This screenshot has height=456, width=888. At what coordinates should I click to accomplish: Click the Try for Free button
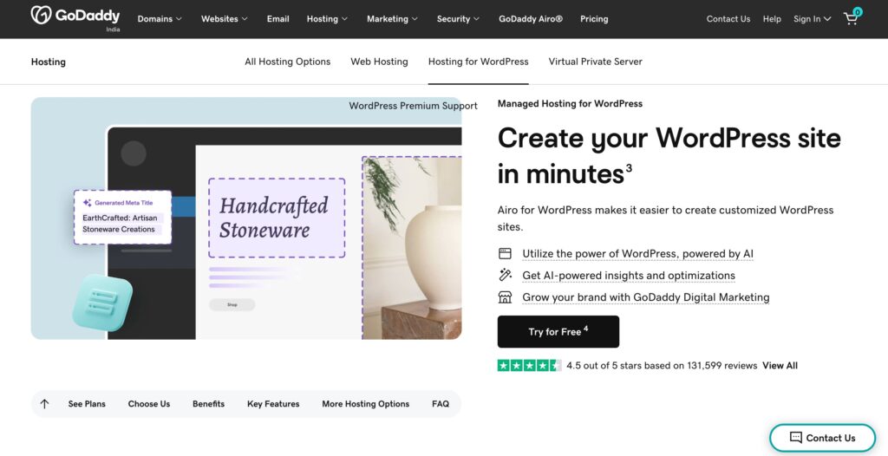[558, 331]
